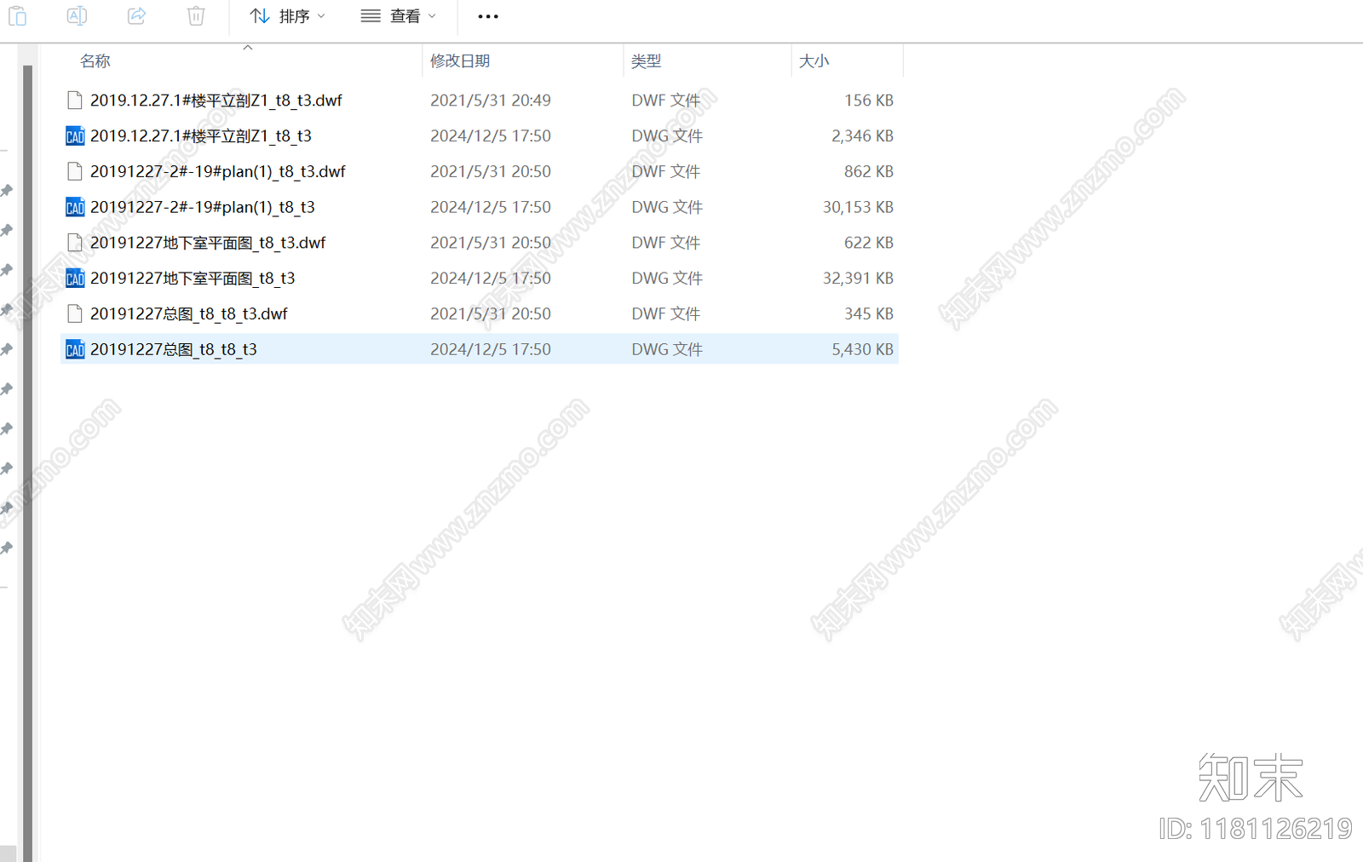Click the Paste toolbar icon
The image size is (1363, 862).
[17, 15]
